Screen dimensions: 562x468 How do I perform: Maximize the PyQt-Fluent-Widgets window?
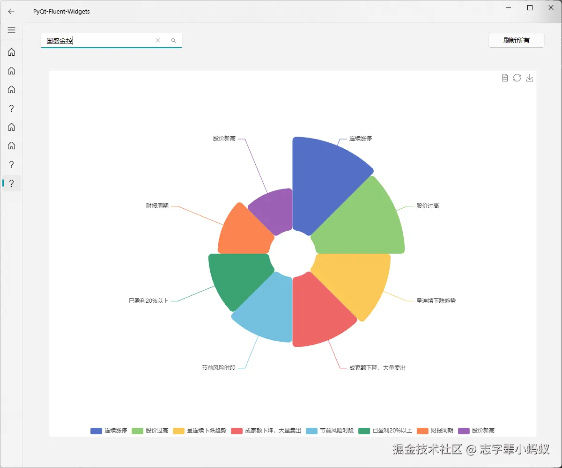tap(530, 7)
